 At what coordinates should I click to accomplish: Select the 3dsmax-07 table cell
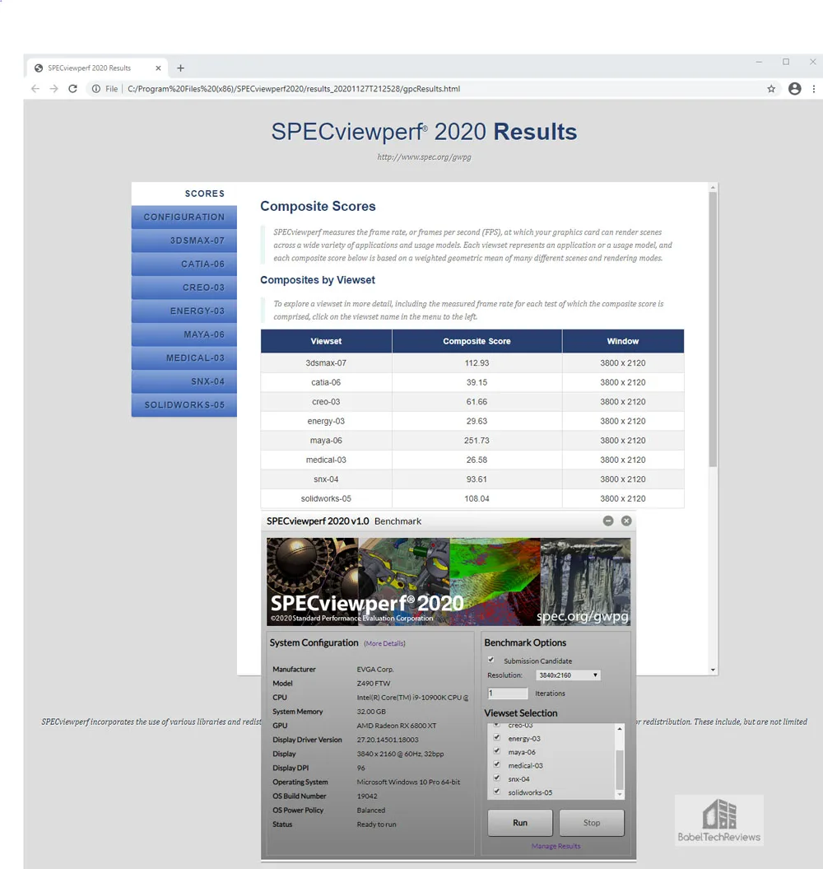point(326,363)
